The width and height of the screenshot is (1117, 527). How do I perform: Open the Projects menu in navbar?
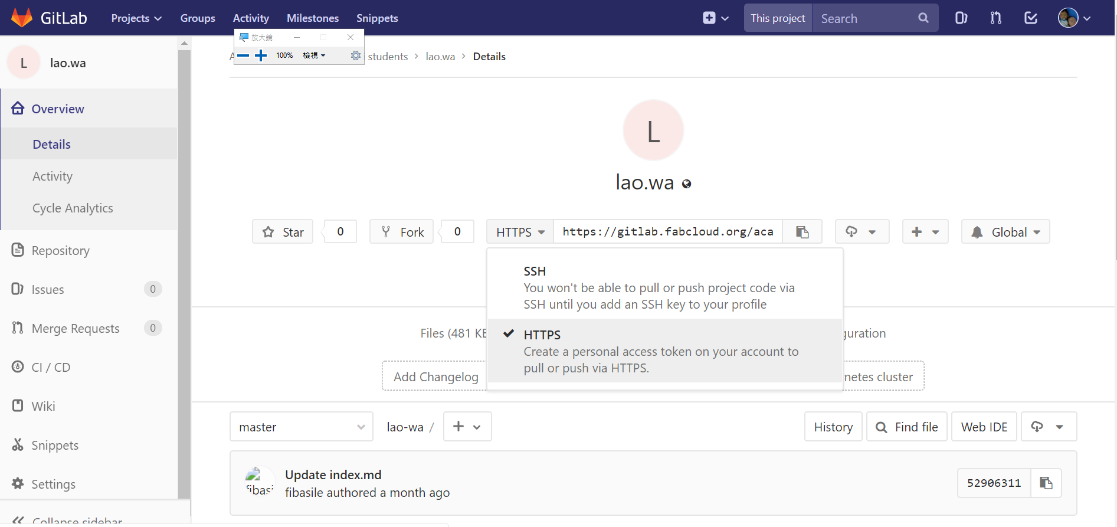[136, 18]
